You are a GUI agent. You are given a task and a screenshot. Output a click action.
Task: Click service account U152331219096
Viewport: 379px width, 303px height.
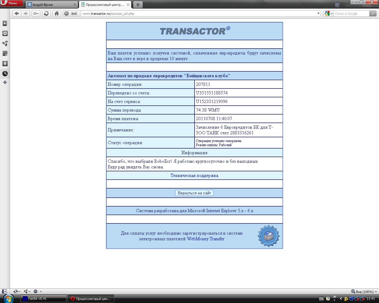pyautogui.click(x=212, y=101)
